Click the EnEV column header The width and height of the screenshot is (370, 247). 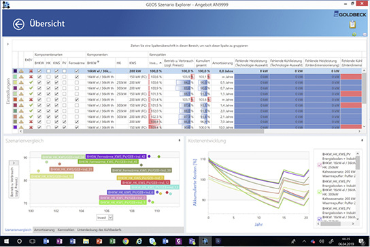tap(29, 60)
